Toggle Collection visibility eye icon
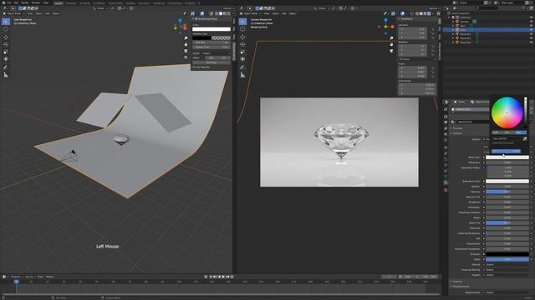Viewport: 535px width, 300px height. tap(532, 17)
